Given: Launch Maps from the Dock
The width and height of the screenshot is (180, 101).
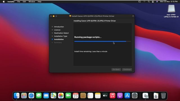Looking at the screenshot, I should pos(53,95).
